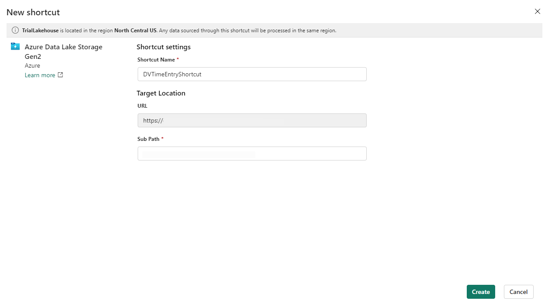Screen dimensions: 545x304
Task: Focus the Shortcut Name input field
Action: coord(252,74)
